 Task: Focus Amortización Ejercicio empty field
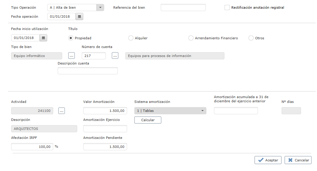[x=105, y=129]
